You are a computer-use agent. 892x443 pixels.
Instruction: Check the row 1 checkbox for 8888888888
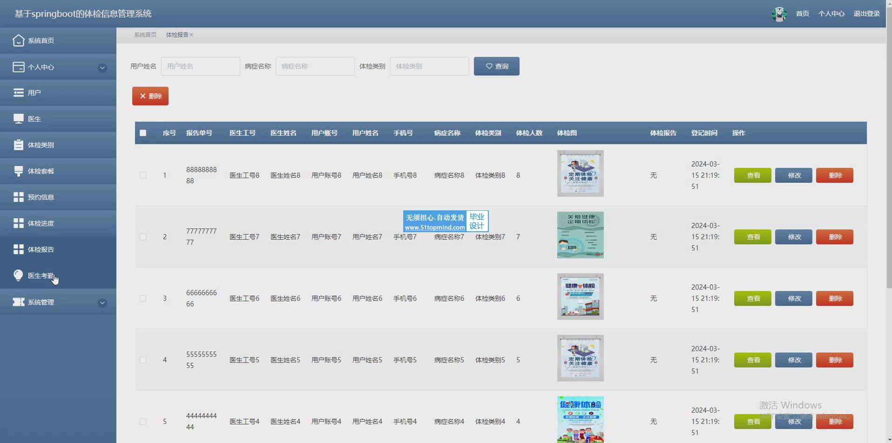143,175
